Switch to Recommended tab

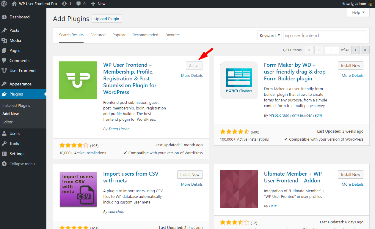(x=145, y=35)
